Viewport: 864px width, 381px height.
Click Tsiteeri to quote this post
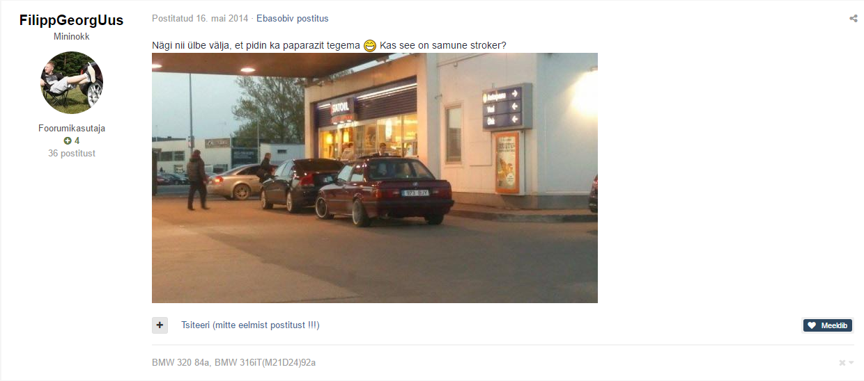coord(250,325)
